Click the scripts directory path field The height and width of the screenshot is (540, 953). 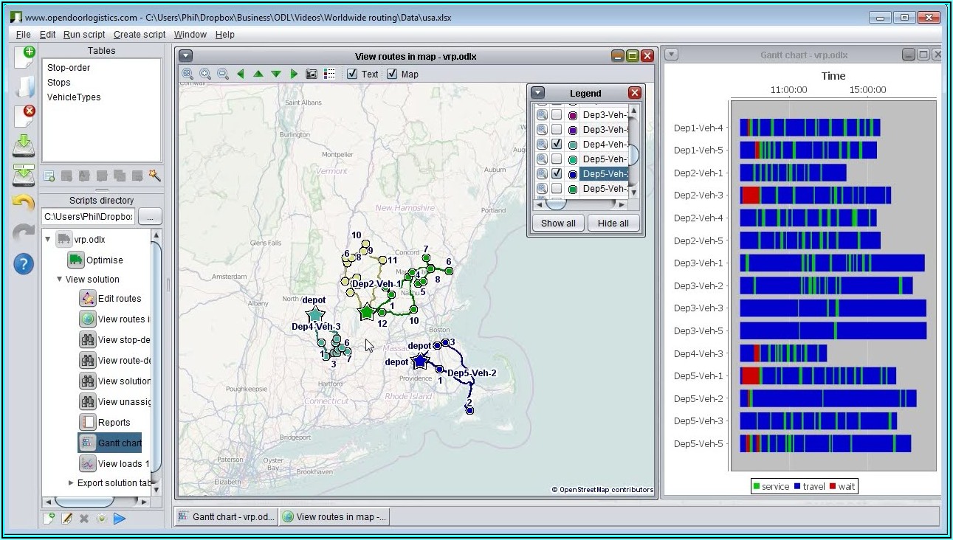tap(88, 217)
